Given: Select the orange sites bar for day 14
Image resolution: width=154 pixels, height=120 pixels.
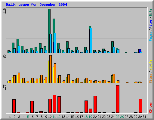Looking at the screenshot, I should 69,79.
